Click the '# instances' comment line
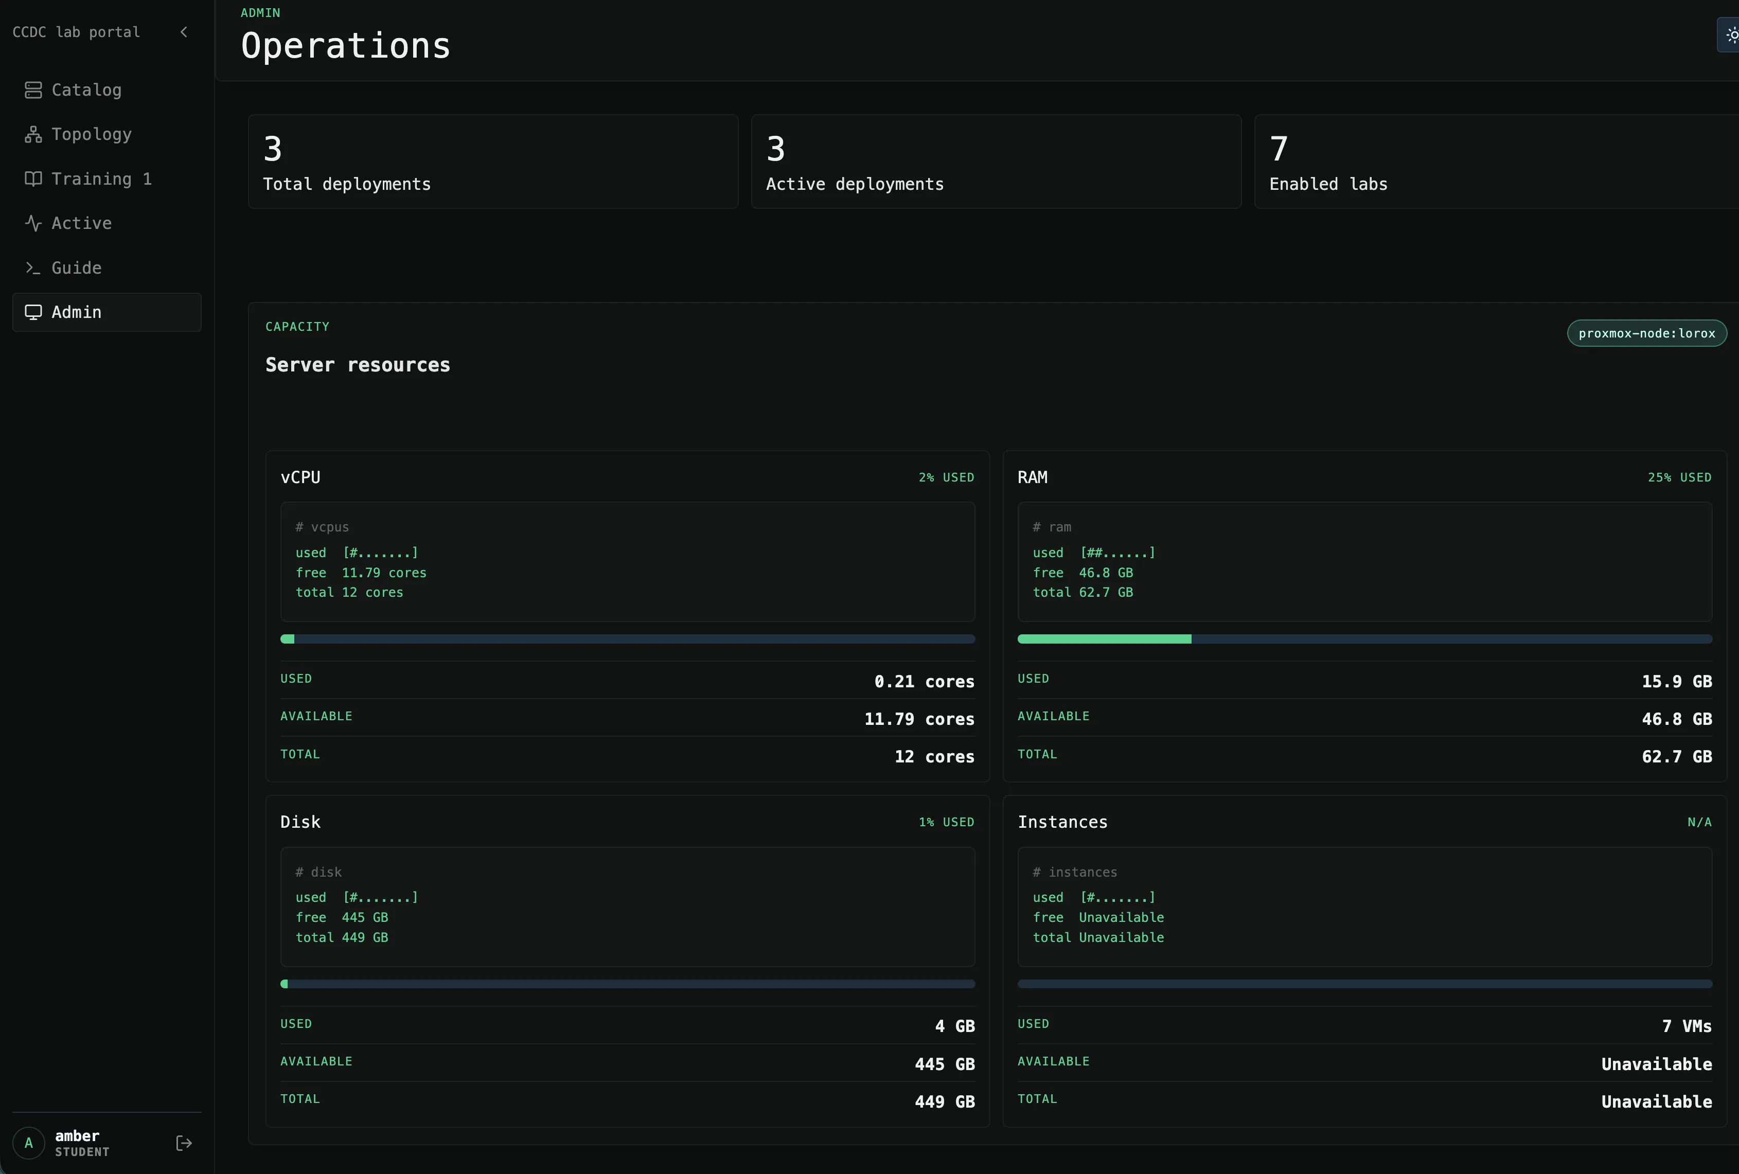Viewport: 1739px width, 1174px height. click(x=1075, y=873)
